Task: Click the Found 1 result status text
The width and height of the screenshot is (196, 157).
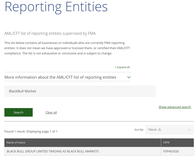Action: [31, 131]
